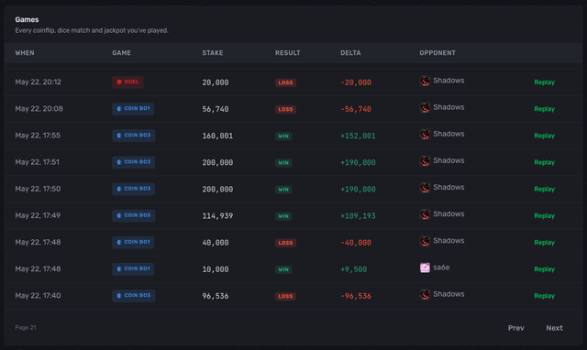Click COIN BO1 badge in 20:08 row

click(x=133, y=109)
